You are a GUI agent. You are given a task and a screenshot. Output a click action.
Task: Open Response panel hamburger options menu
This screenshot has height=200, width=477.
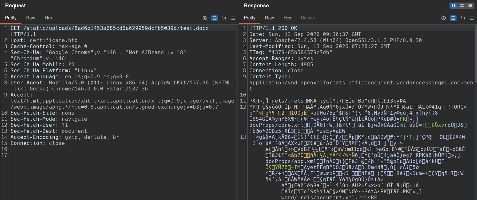(x=472, y=18)
